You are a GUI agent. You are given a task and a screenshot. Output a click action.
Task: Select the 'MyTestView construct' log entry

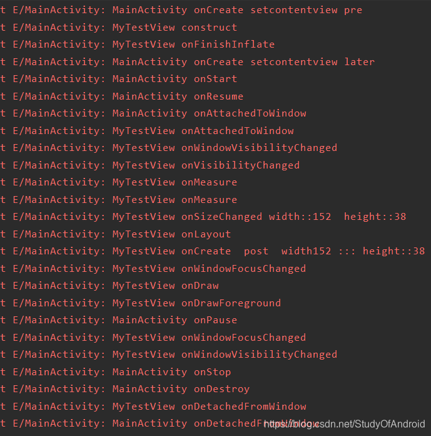click(119, 28)
